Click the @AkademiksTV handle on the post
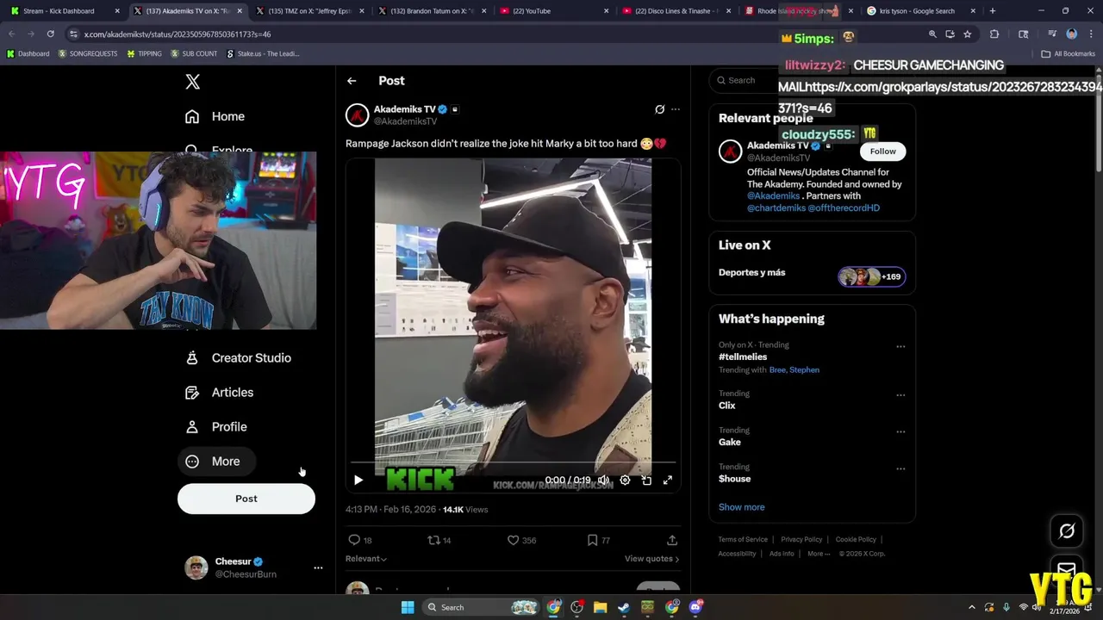The height and width of the screenshot is (620, 1103). pos(405,121)
